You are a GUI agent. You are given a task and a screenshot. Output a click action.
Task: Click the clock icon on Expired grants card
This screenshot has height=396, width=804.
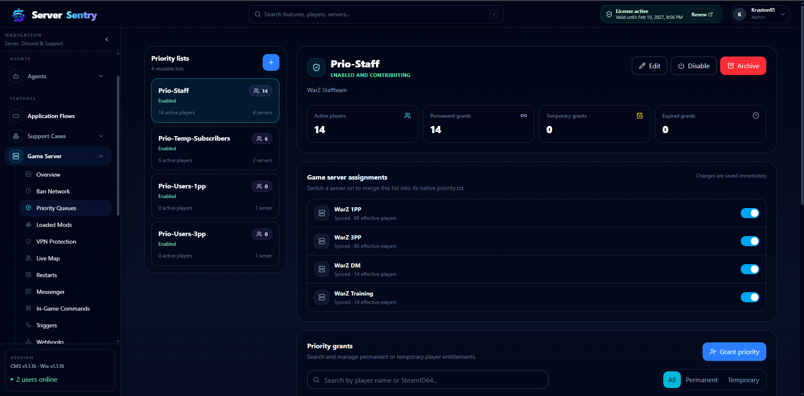tap(756, 116)
